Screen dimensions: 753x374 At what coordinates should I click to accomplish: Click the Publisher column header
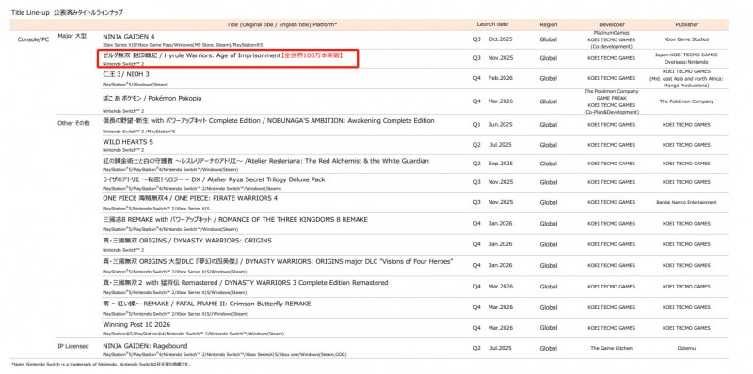click(687, 24)
